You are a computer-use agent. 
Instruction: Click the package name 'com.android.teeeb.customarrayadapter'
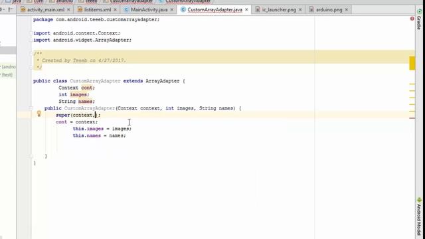click(x=107, y=20)
